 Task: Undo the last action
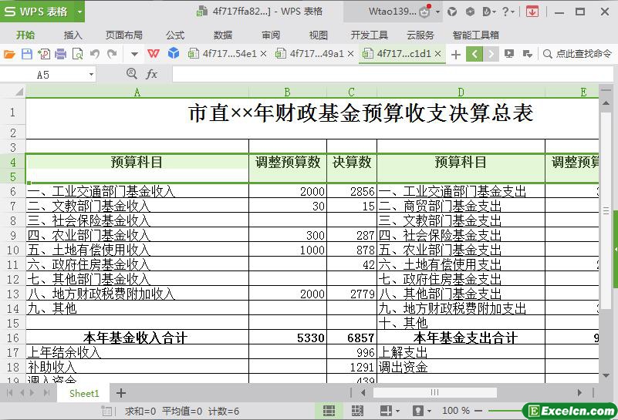click(95, 53)
